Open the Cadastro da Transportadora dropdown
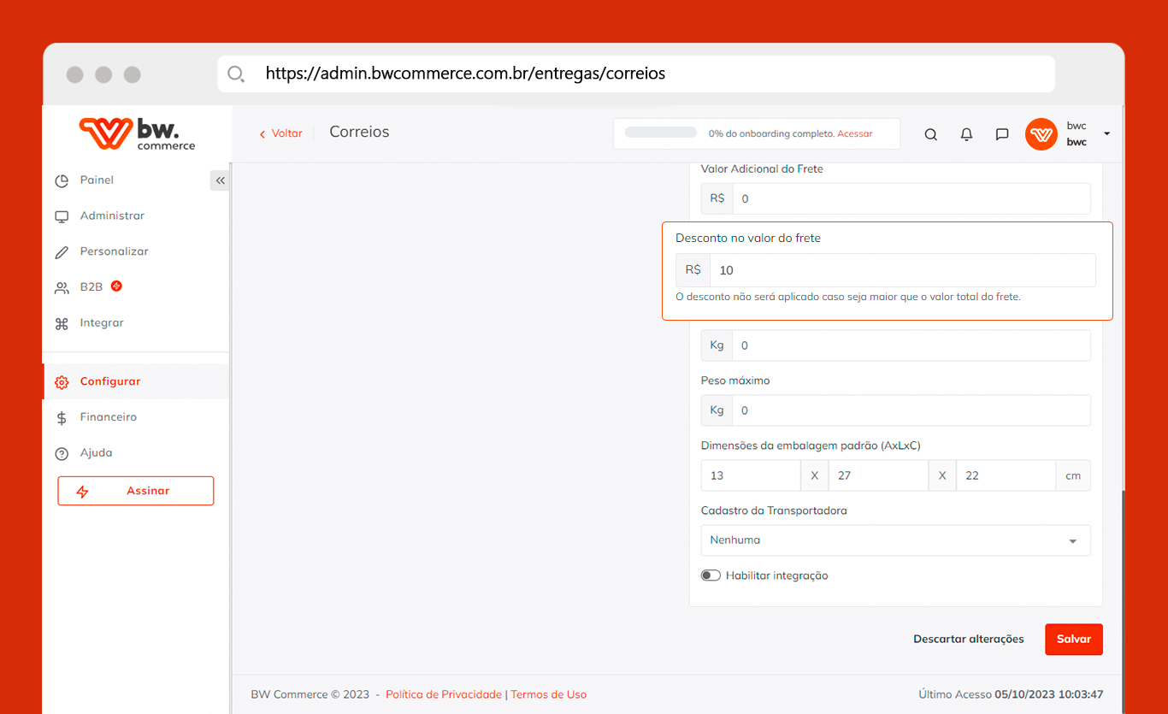Screen dimensions: 1168x714 [895, 540]
